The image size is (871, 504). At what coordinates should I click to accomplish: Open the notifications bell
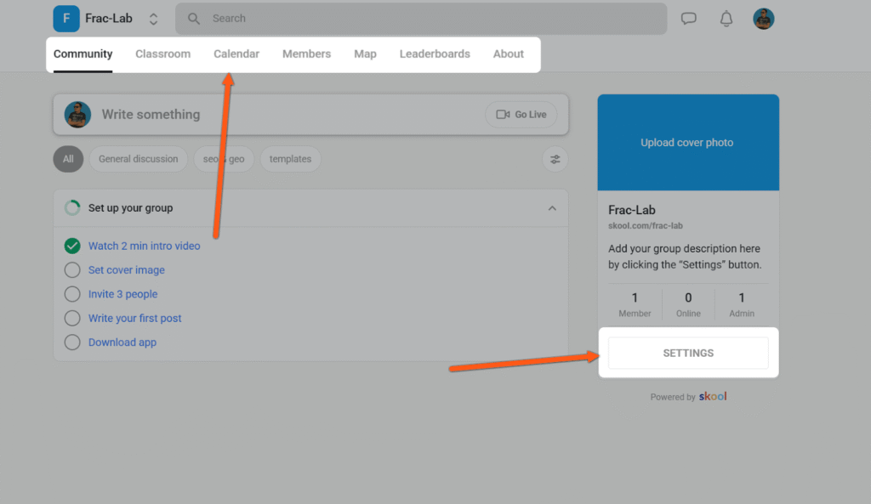tap(726, 19)
